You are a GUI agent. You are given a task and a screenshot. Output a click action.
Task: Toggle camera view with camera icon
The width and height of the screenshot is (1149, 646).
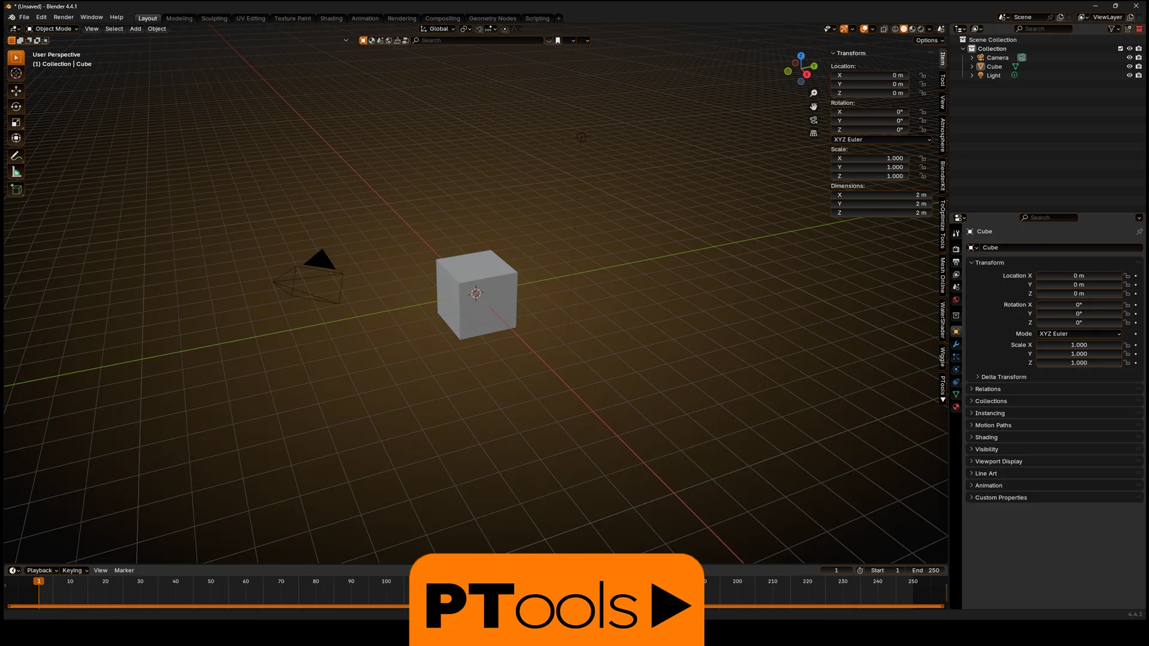813,120
